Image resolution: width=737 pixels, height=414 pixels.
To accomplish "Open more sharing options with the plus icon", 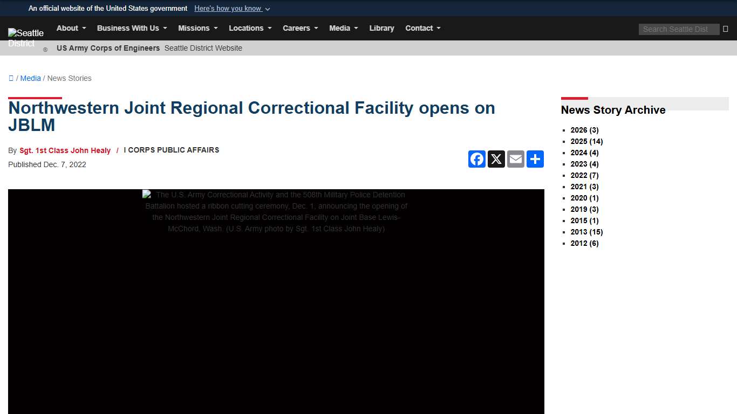I will tap(535, 159).
